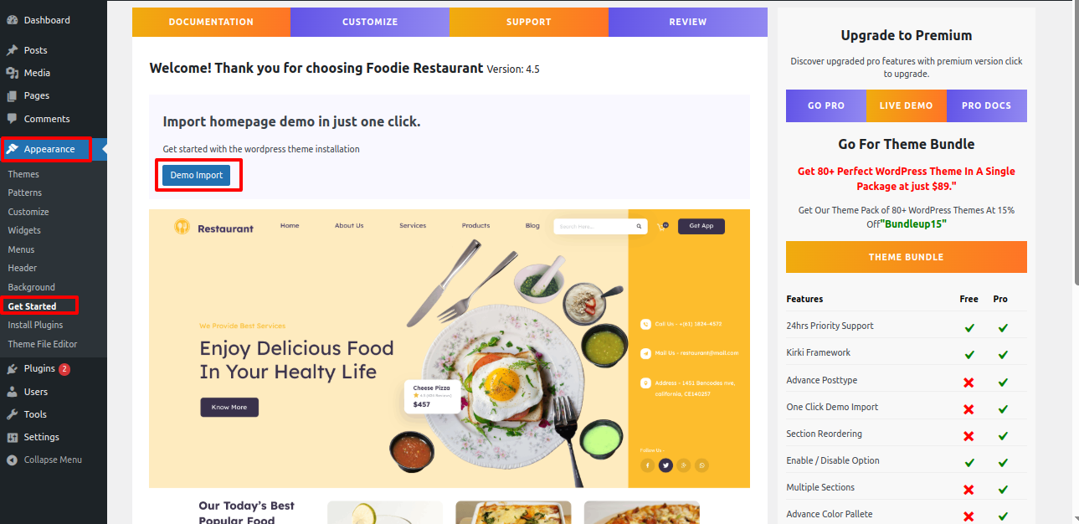Open the Users person icon
This screenshot has width=1079, height=524.
[12, 392]
